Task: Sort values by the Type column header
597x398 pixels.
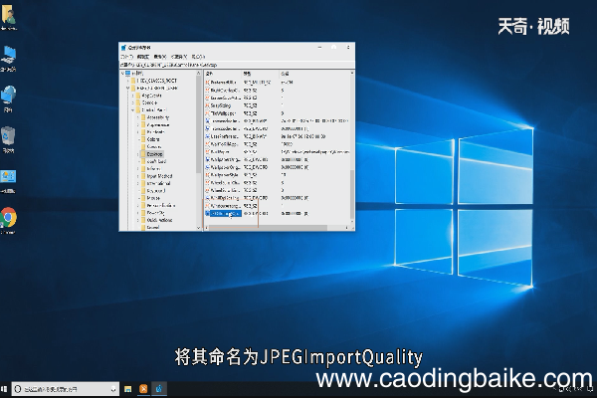Action: [x=260, y=73]
